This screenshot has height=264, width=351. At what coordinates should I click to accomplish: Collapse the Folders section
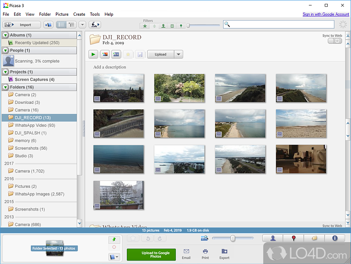click(x=6, y=87)
